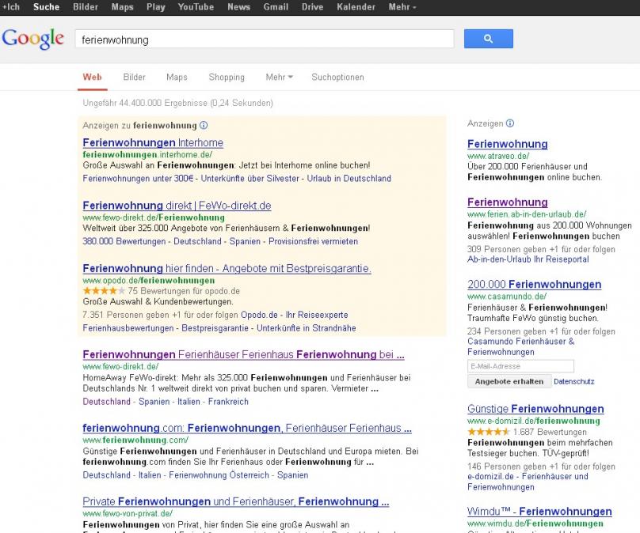Open atraveo.de 'Ferienwohnung' side ad title
Screen dimensions: 640x533
(508, 144)
